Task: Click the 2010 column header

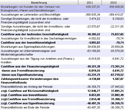Action: [113, 3]
